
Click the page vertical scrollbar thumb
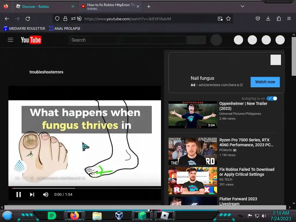point(294,56)
